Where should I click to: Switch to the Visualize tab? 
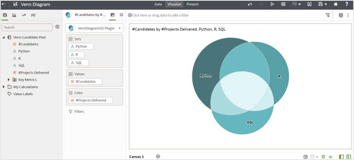pyautogui.click(x=174, y=4)
